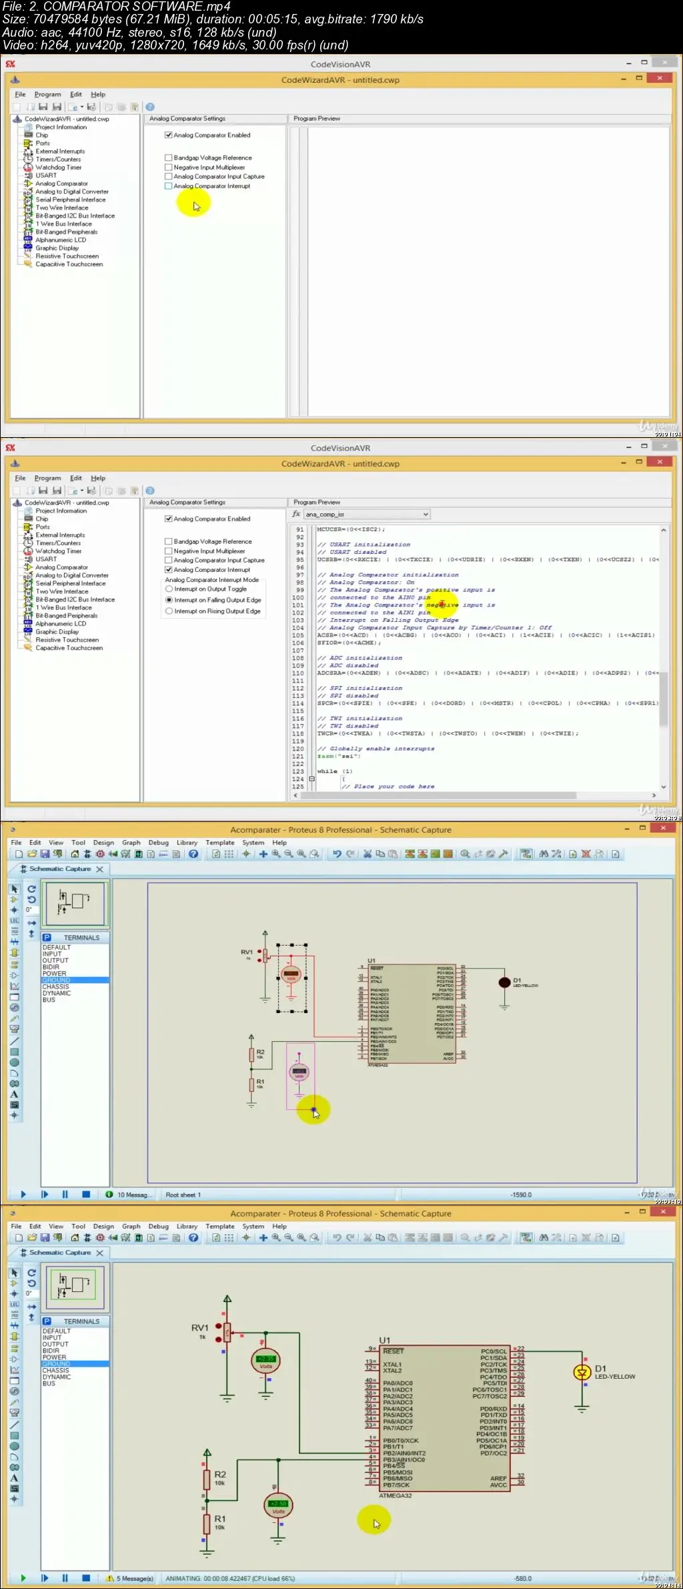
Task: Click Help question icon in 10-Messages Proteus toolbar
Action: click(x=193, y=854)
